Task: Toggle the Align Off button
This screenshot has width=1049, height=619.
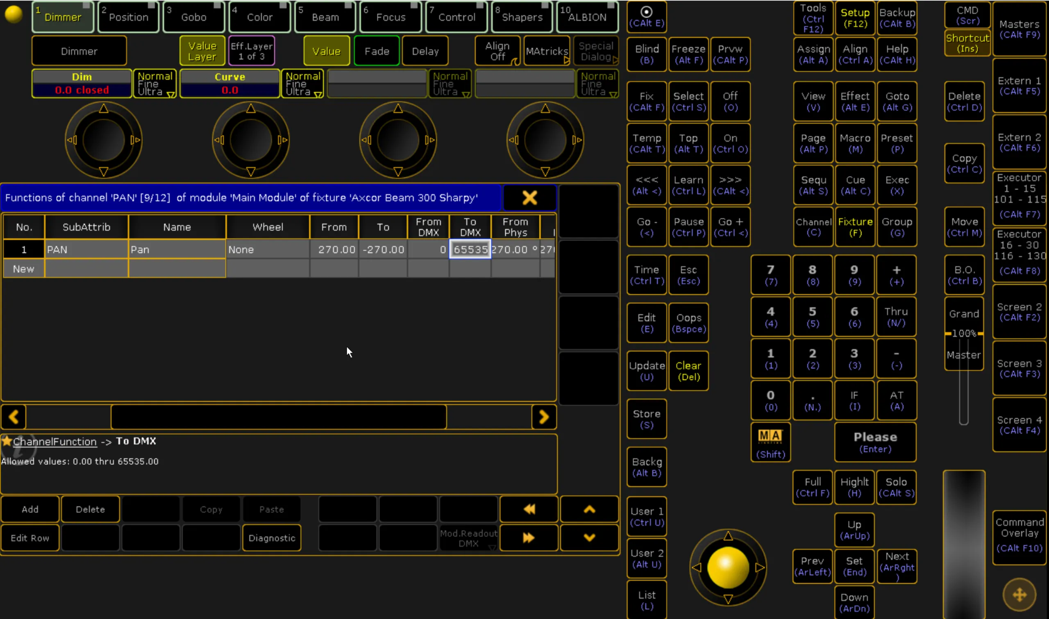Action: 497,51
